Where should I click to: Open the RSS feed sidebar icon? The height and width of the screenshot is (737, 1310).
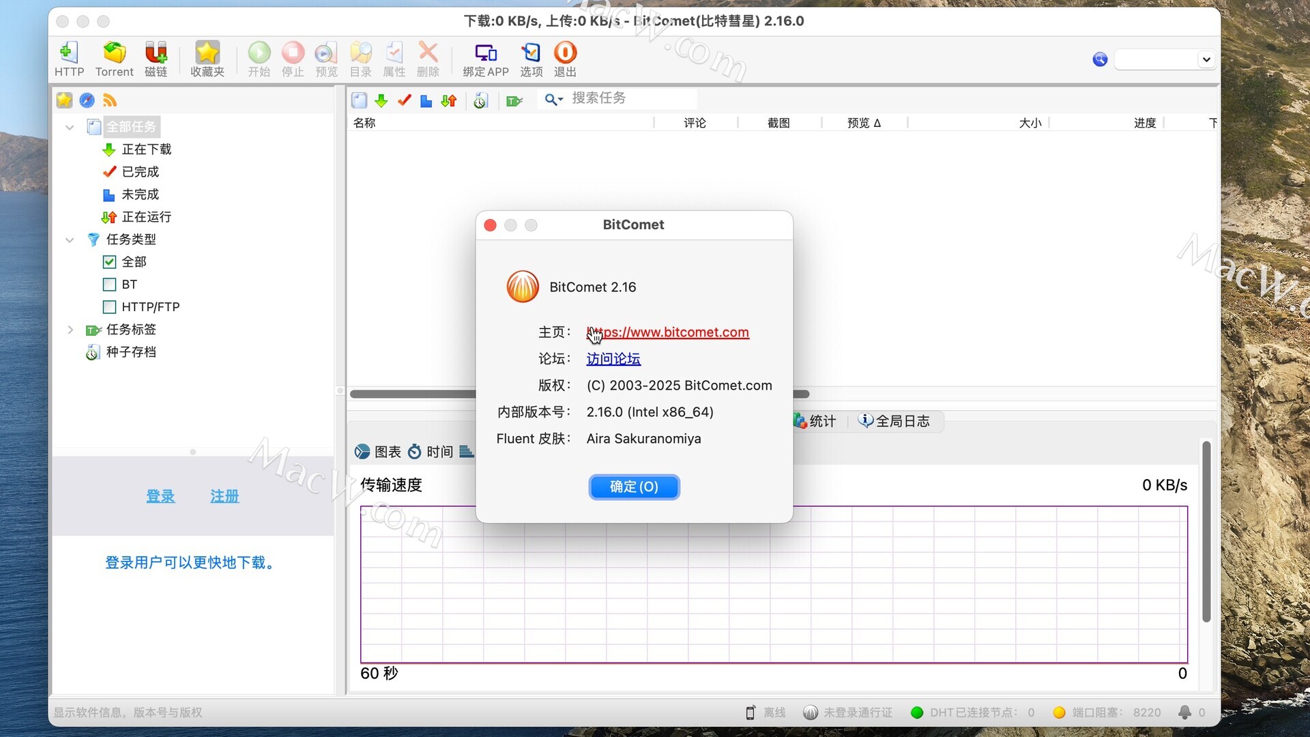(110, 100)
